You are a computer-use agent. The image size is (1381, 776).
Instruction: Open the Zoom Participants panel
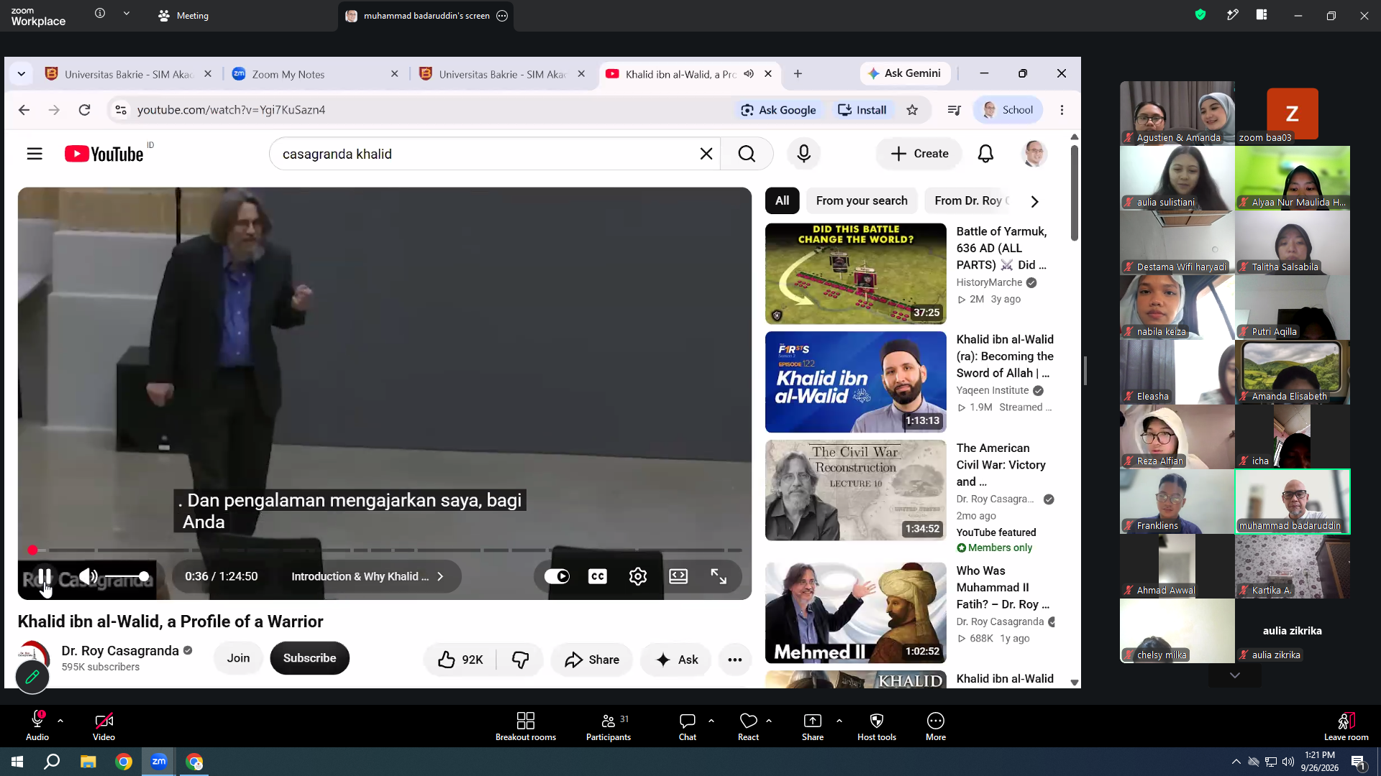(x=608, y=726)
